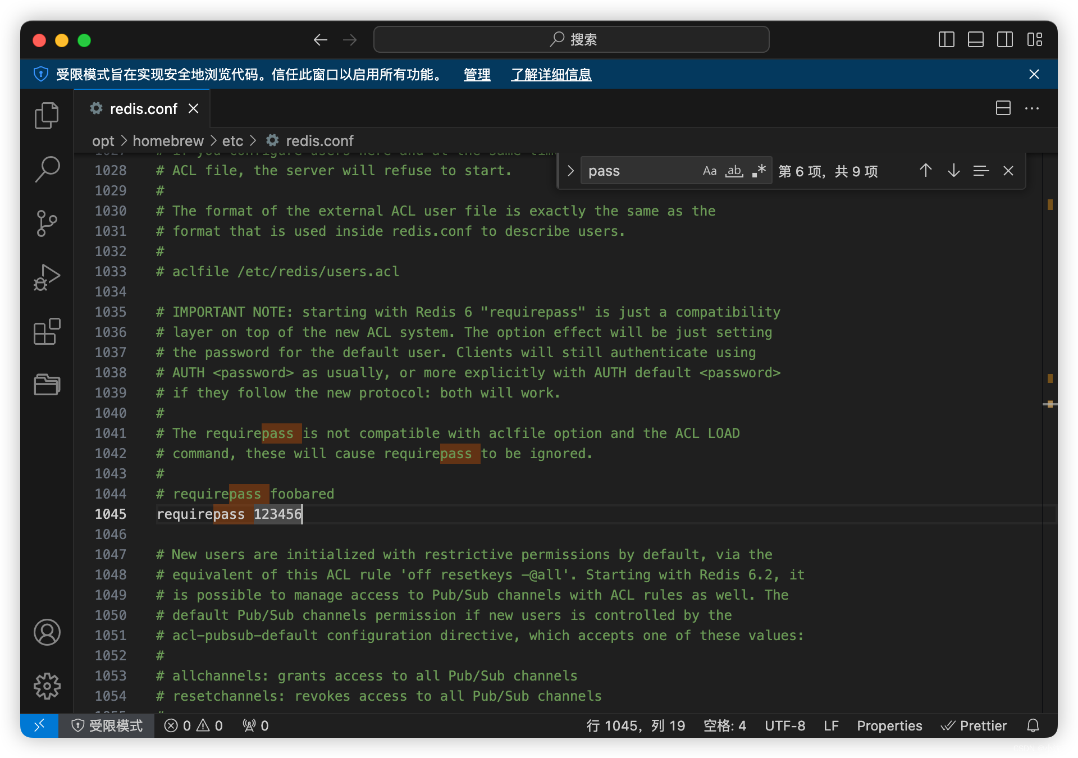Select the redis.conf editor tab
The height and width of the screenshot is (758, 1078).
(142, 108)
